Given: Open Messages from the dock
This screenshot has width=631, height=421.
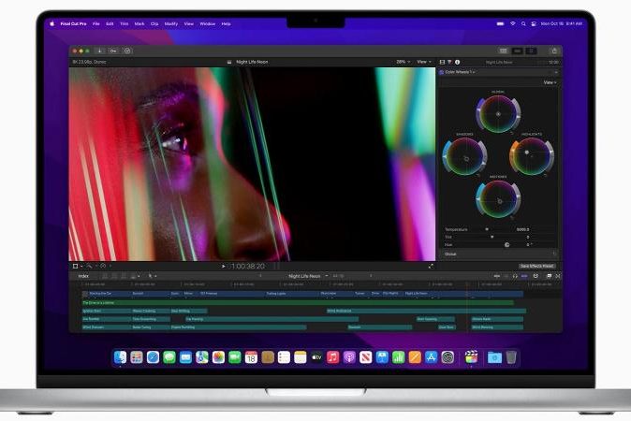Looking at the screenshot, I should click(x=169, y=357).
